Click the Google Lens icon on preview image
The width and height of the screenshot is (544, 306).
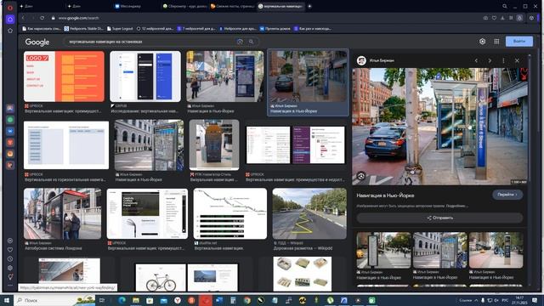click(x=361, y=176)
